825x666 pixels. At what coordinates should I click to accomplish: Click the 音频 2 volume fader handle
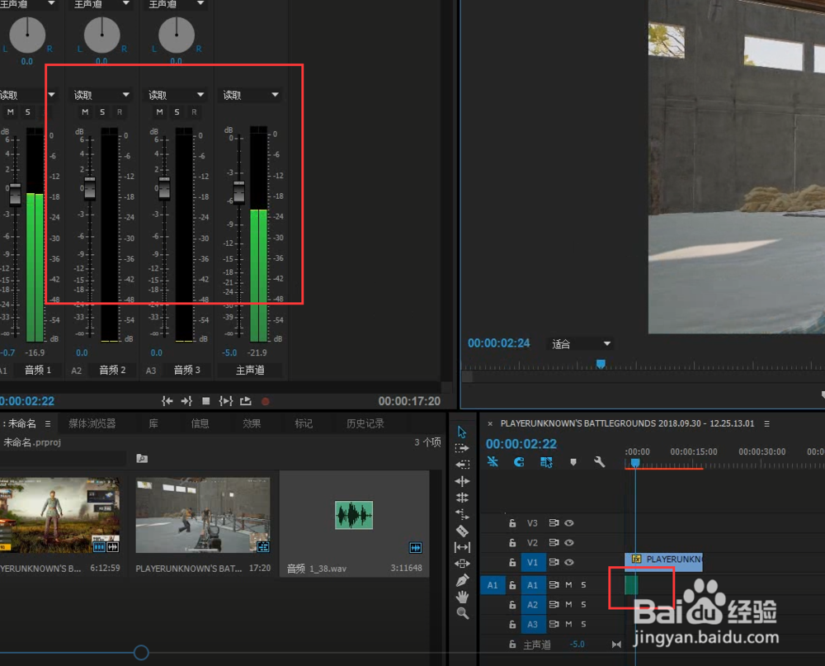pyautogui.click(x=90, y=188)
